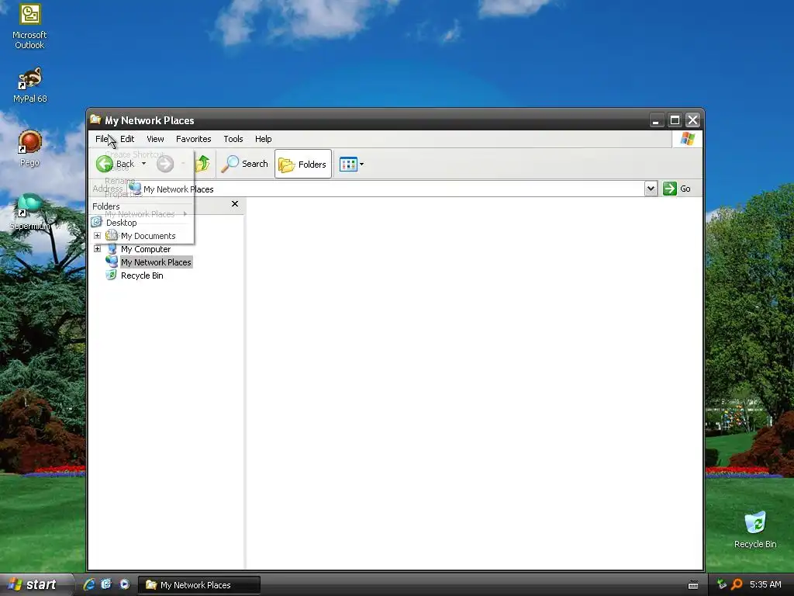794x596 pixels.
Task: Click the second Quick Launch browser icon
Action: [106, 584]
